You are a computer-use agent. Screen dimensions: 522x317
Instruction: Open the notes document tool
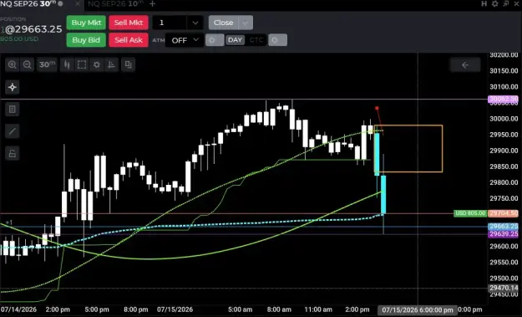(x=13, y=110)
